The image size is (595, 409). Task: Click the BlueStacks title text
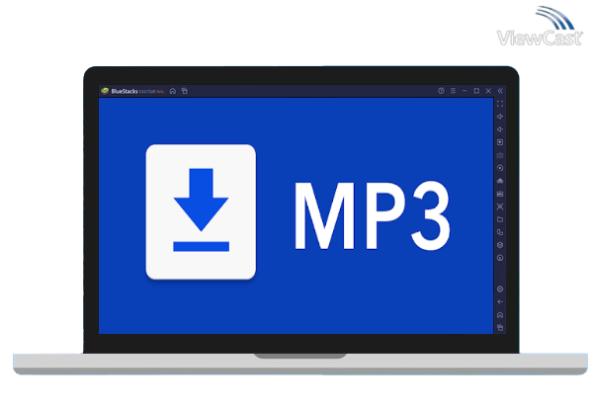tap(125, 91)
